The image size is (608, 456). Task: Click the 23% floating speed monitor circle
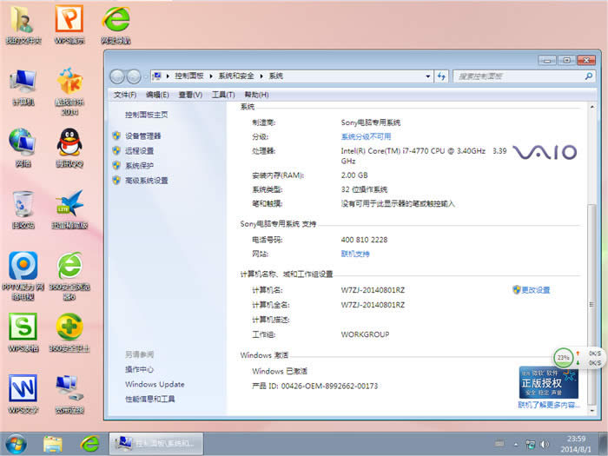pos(564,358)
